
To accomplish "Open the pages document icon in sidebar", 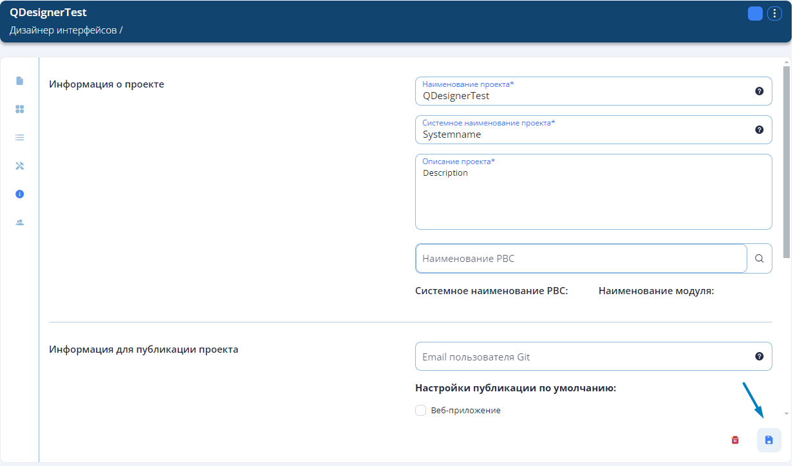I will (x=19, y=80).
